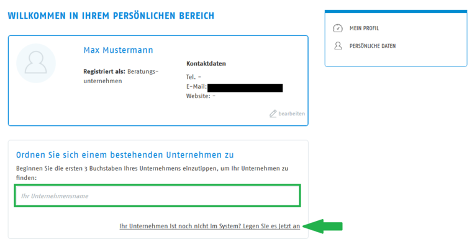472x242 pixels.
Task: Open the MEIN PROFIL menu entry
Action: 364,29
